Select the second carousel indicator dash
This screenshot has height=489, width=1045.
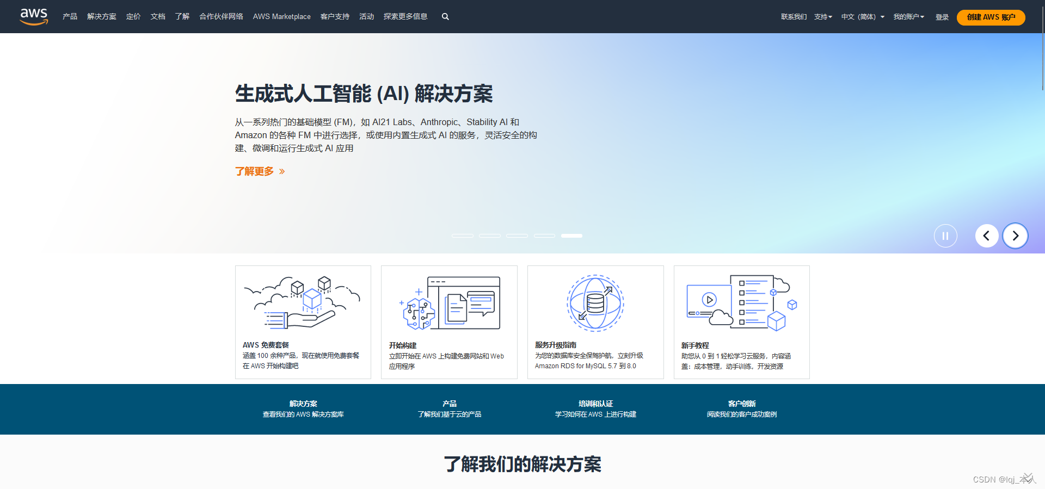pos(490,236)
